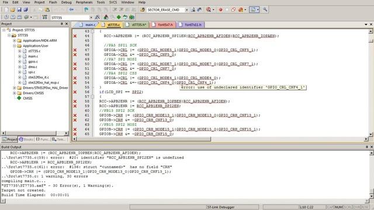Expand the Drivers/CMSIS folder
The image size is (374, 210).
tap(14, 93)
